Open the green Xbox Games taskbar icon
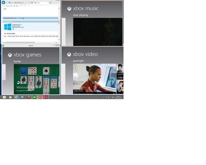Image resolution: width=206 pixels, height=165 pixels. click(34, 97)
